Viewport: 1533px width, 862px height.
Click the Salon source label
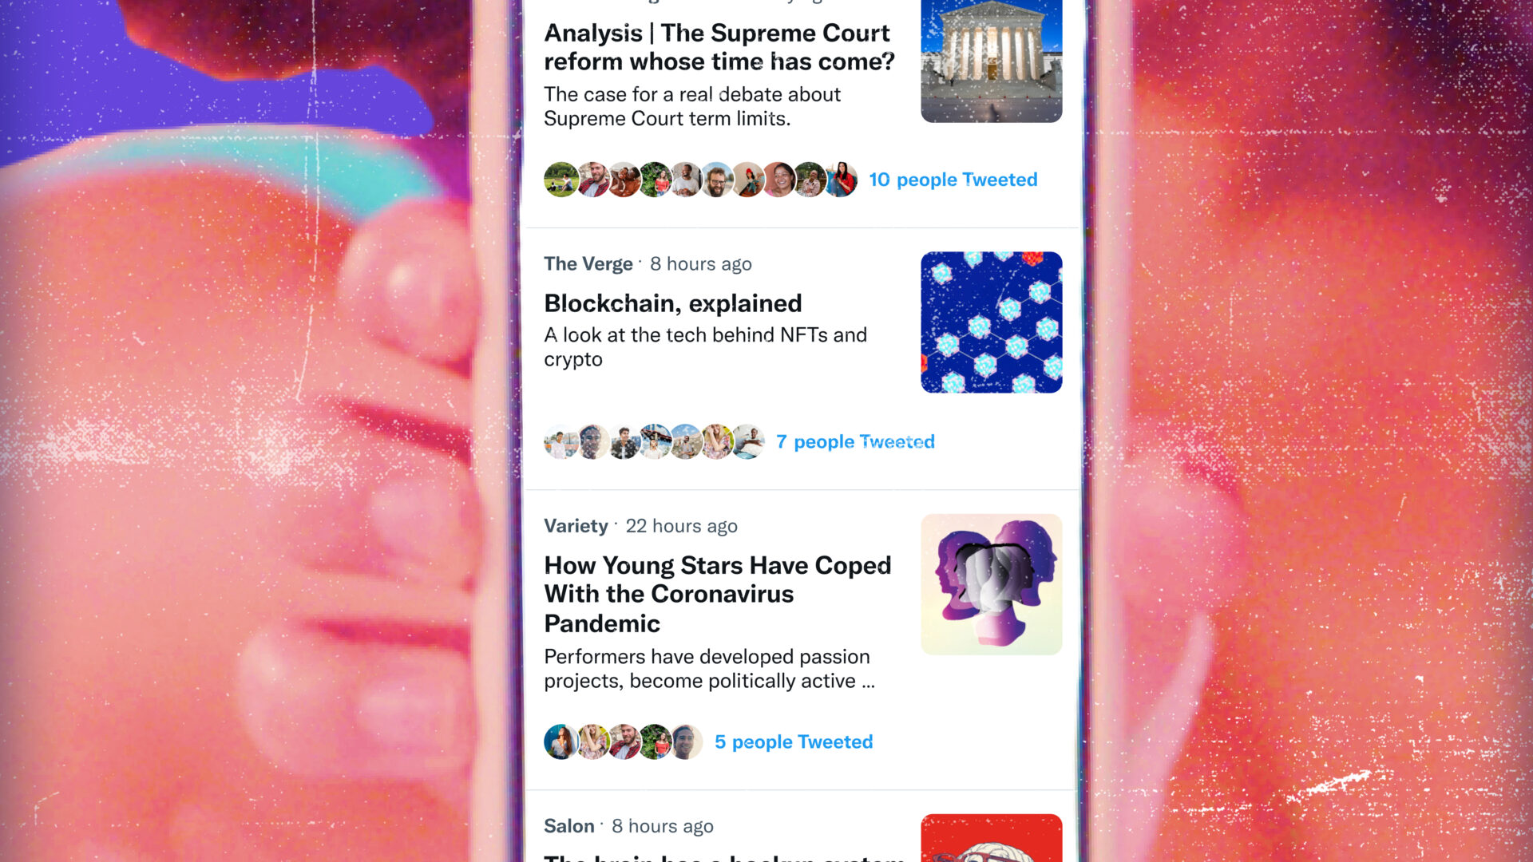pyautogui.click(x=568, y=825)
